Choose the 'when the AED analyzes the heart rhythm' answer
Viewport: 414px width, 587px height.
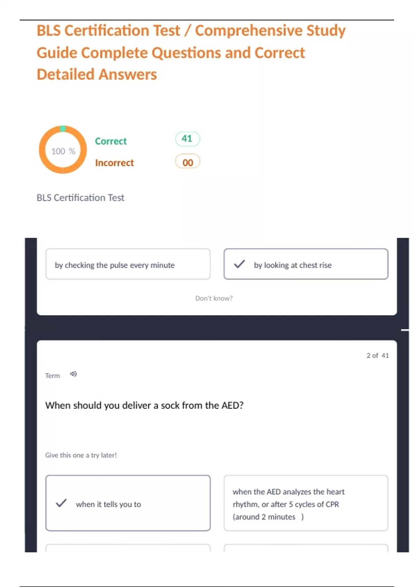pyautogui.click(x=306, y=503)
